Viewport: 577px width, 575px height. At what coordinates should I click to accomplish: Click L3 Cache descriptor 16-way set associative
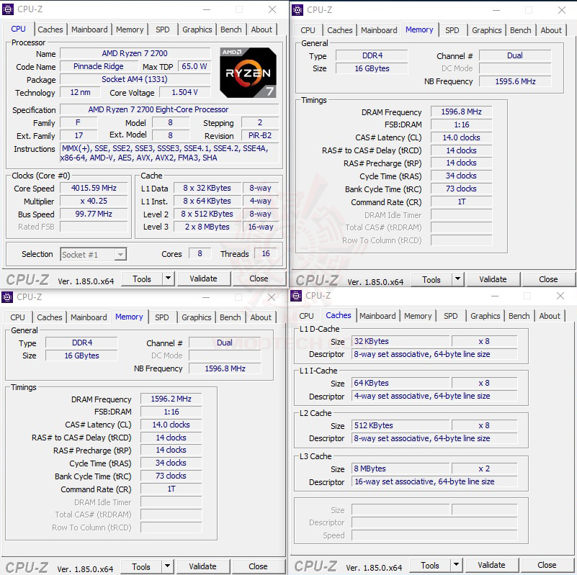pos(434,481)
